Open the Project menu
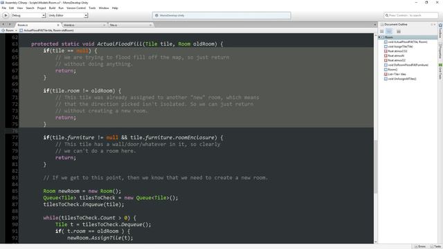The width and height of the screenshot is (443, 249). click(x=42, y=8)
